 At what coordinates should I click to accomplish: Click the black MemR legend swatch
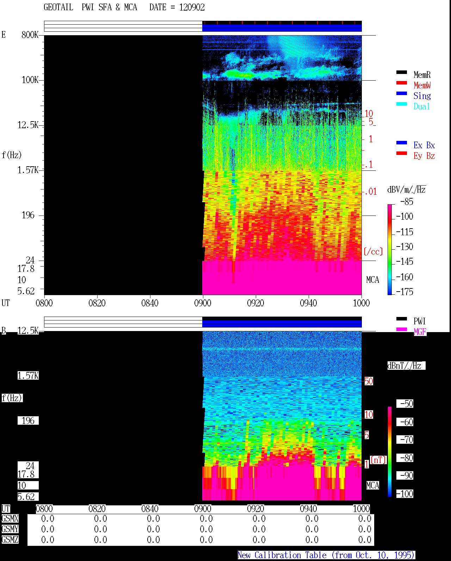[x=402, y=73]
